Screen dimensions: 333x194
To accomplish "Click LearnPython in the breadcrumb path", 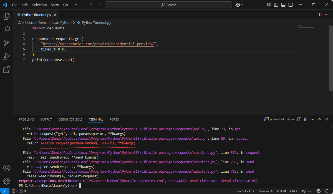I will (x=62, y=22).
